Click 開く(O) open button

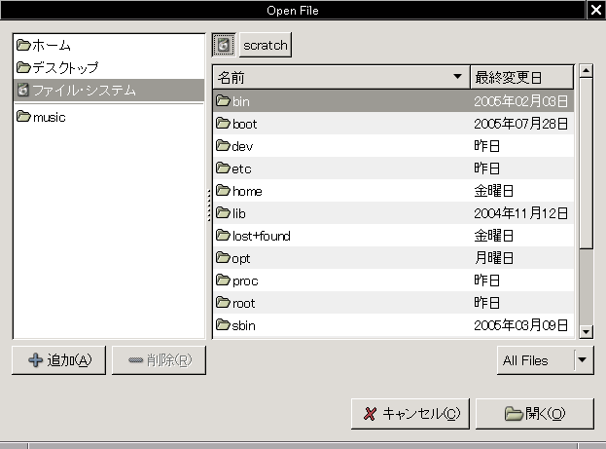pos(534,414)
